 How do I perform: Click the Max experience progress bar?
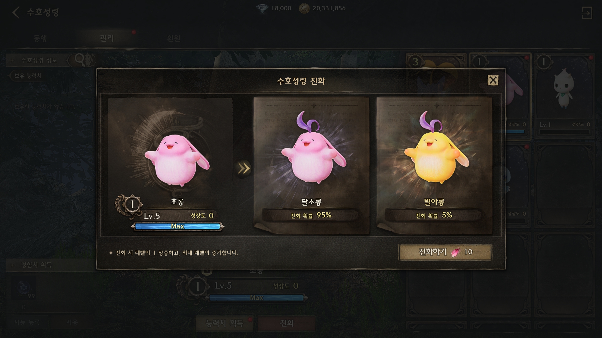177,226
